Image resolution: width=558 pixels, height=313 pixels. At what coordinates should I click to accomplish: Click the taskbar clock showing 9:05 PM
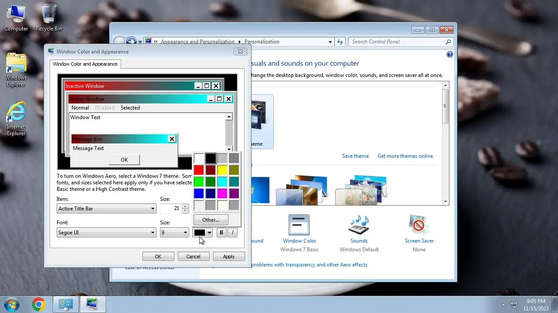pos(536,304)
